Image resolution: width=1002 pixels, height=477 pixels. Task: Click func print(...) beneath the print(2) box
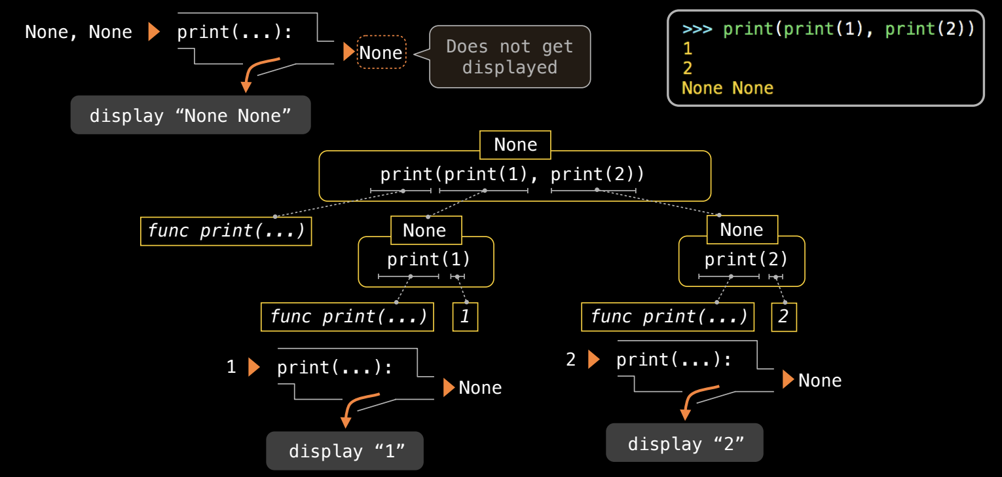click(667, 317)
